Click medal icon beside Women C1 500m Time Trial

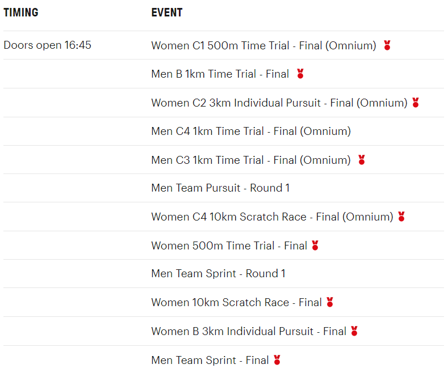[387, 45]
